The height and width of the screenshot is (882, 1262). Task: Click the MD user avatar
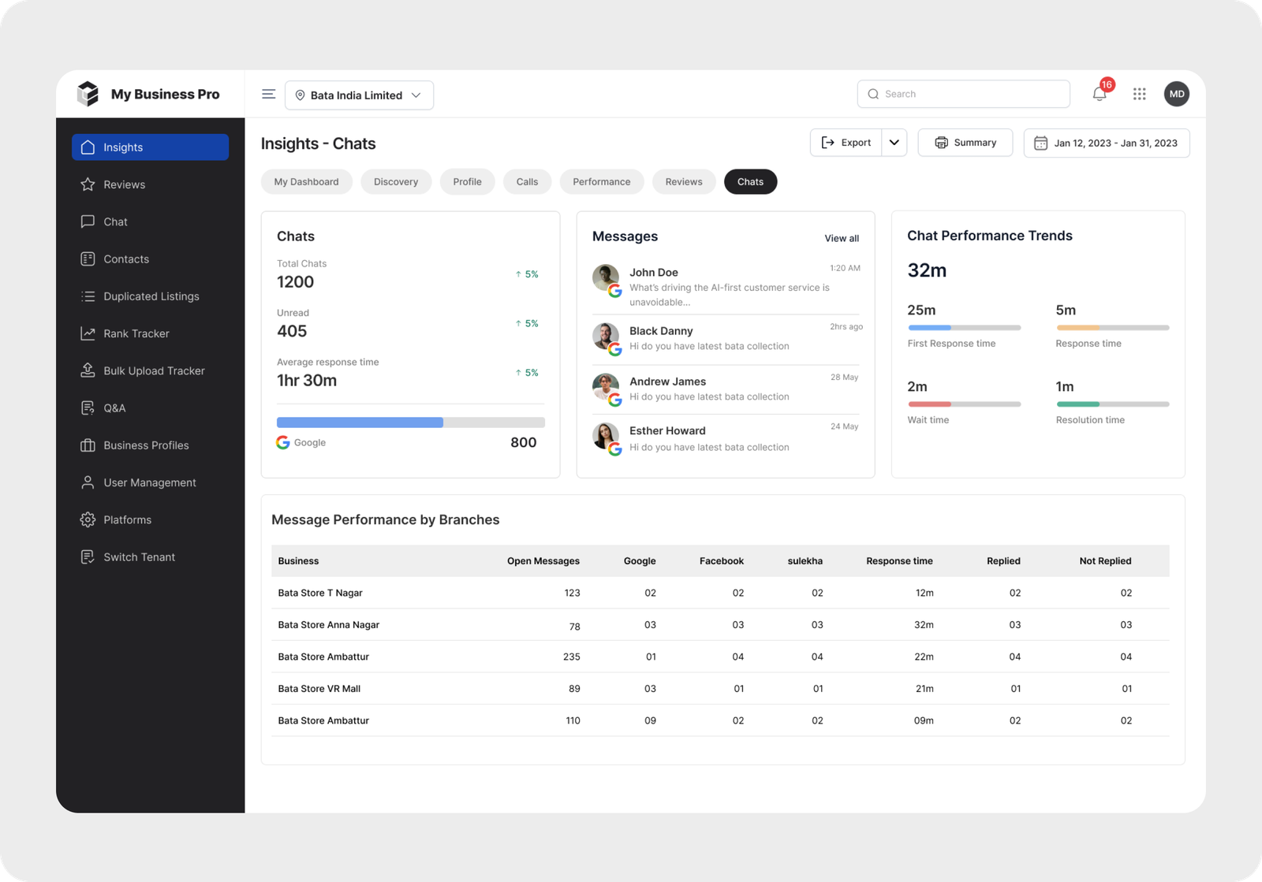pos(1176,94)
